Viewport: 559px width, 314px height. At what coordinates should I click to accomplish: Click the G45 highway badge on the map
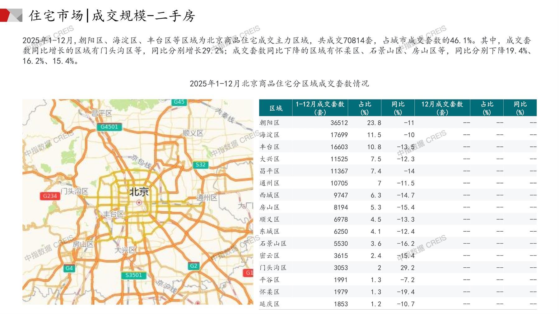click(x=179, y=102)
